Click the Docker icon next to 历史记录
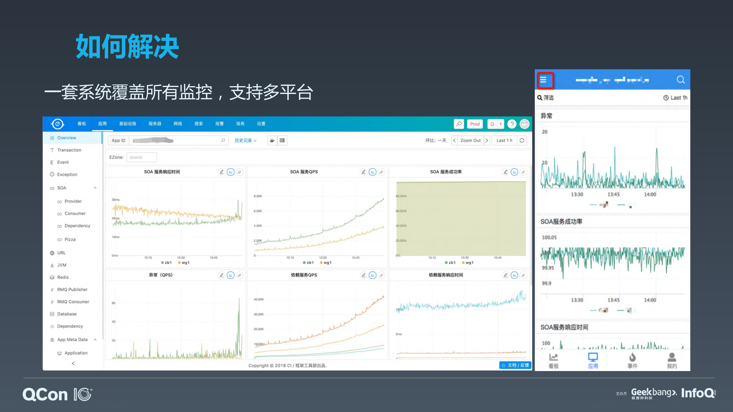Screen dimensions: 733x412 coord(272,140)
